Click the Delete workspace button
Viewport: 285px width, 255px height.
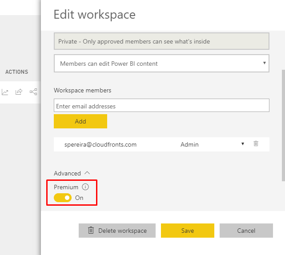point(117,231)
